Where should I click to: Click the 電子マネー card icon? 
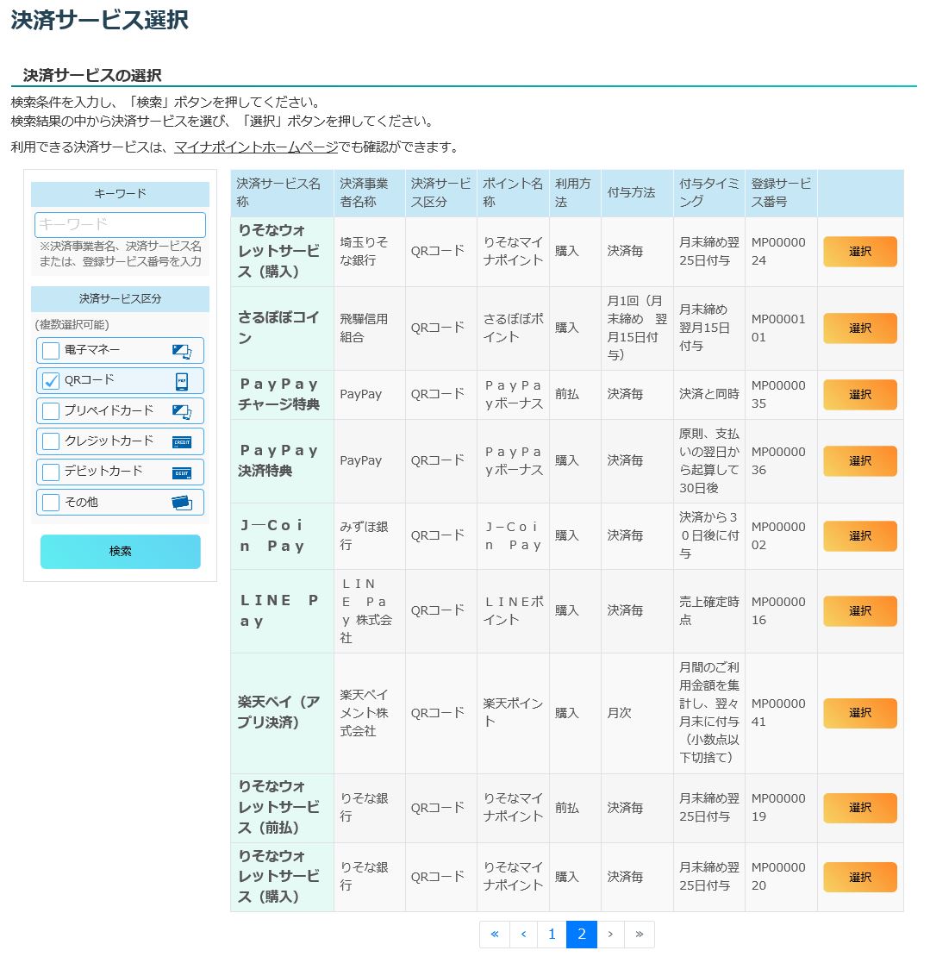coord(182,351)
